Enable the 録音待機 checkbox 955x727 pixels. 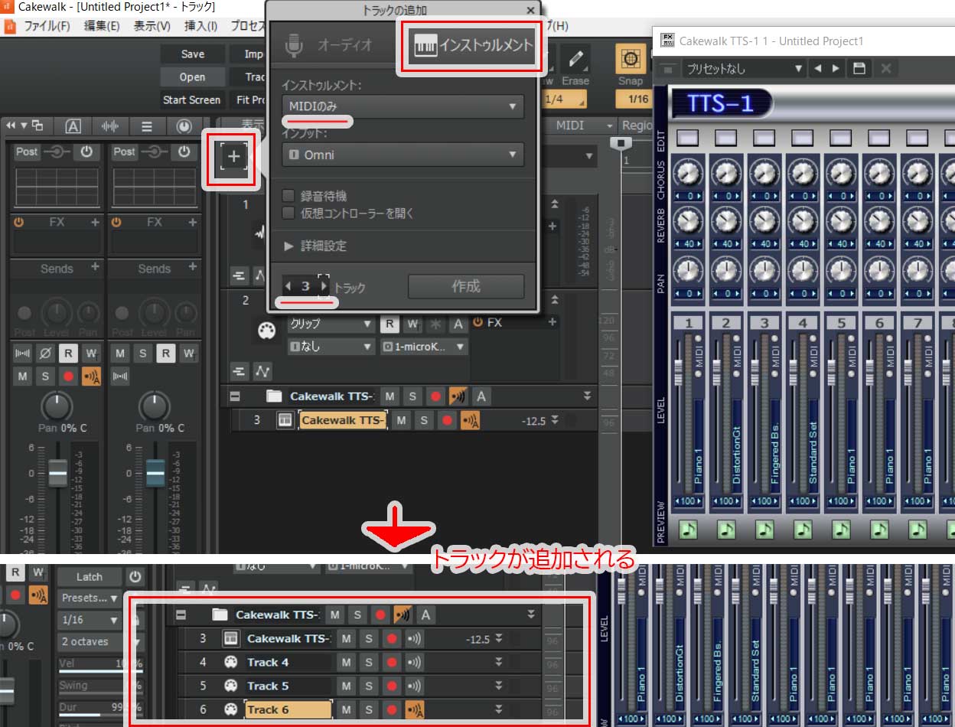(288, 195)
